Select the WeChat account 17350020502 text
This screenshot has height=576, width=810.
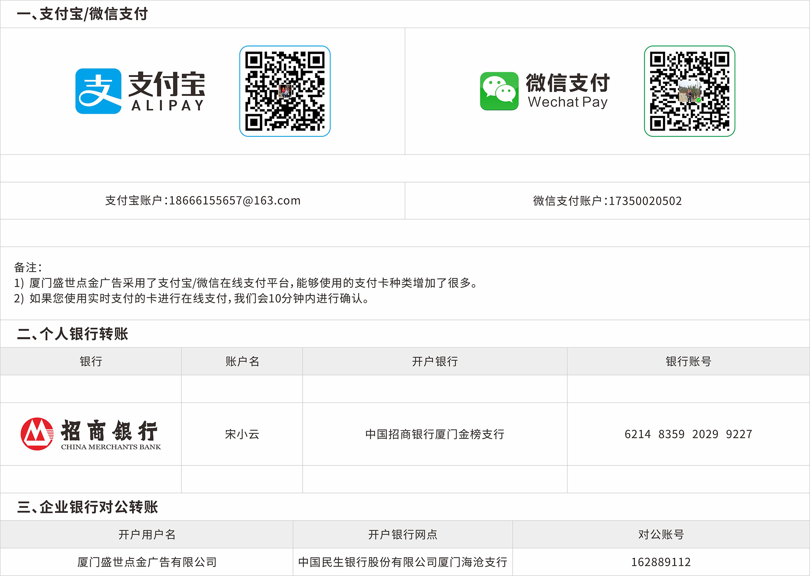pyautogui.click(x=645, y=201)
